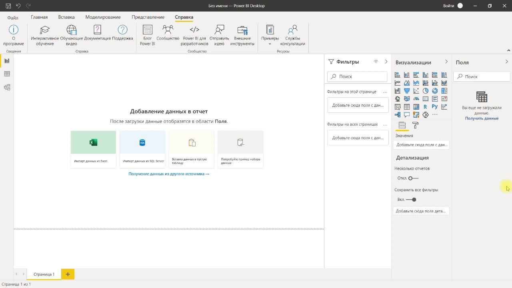Collapse the Фильтры pane with chevron
The width and height of the screenshot is (512, 288).
[x=386, y=62]
